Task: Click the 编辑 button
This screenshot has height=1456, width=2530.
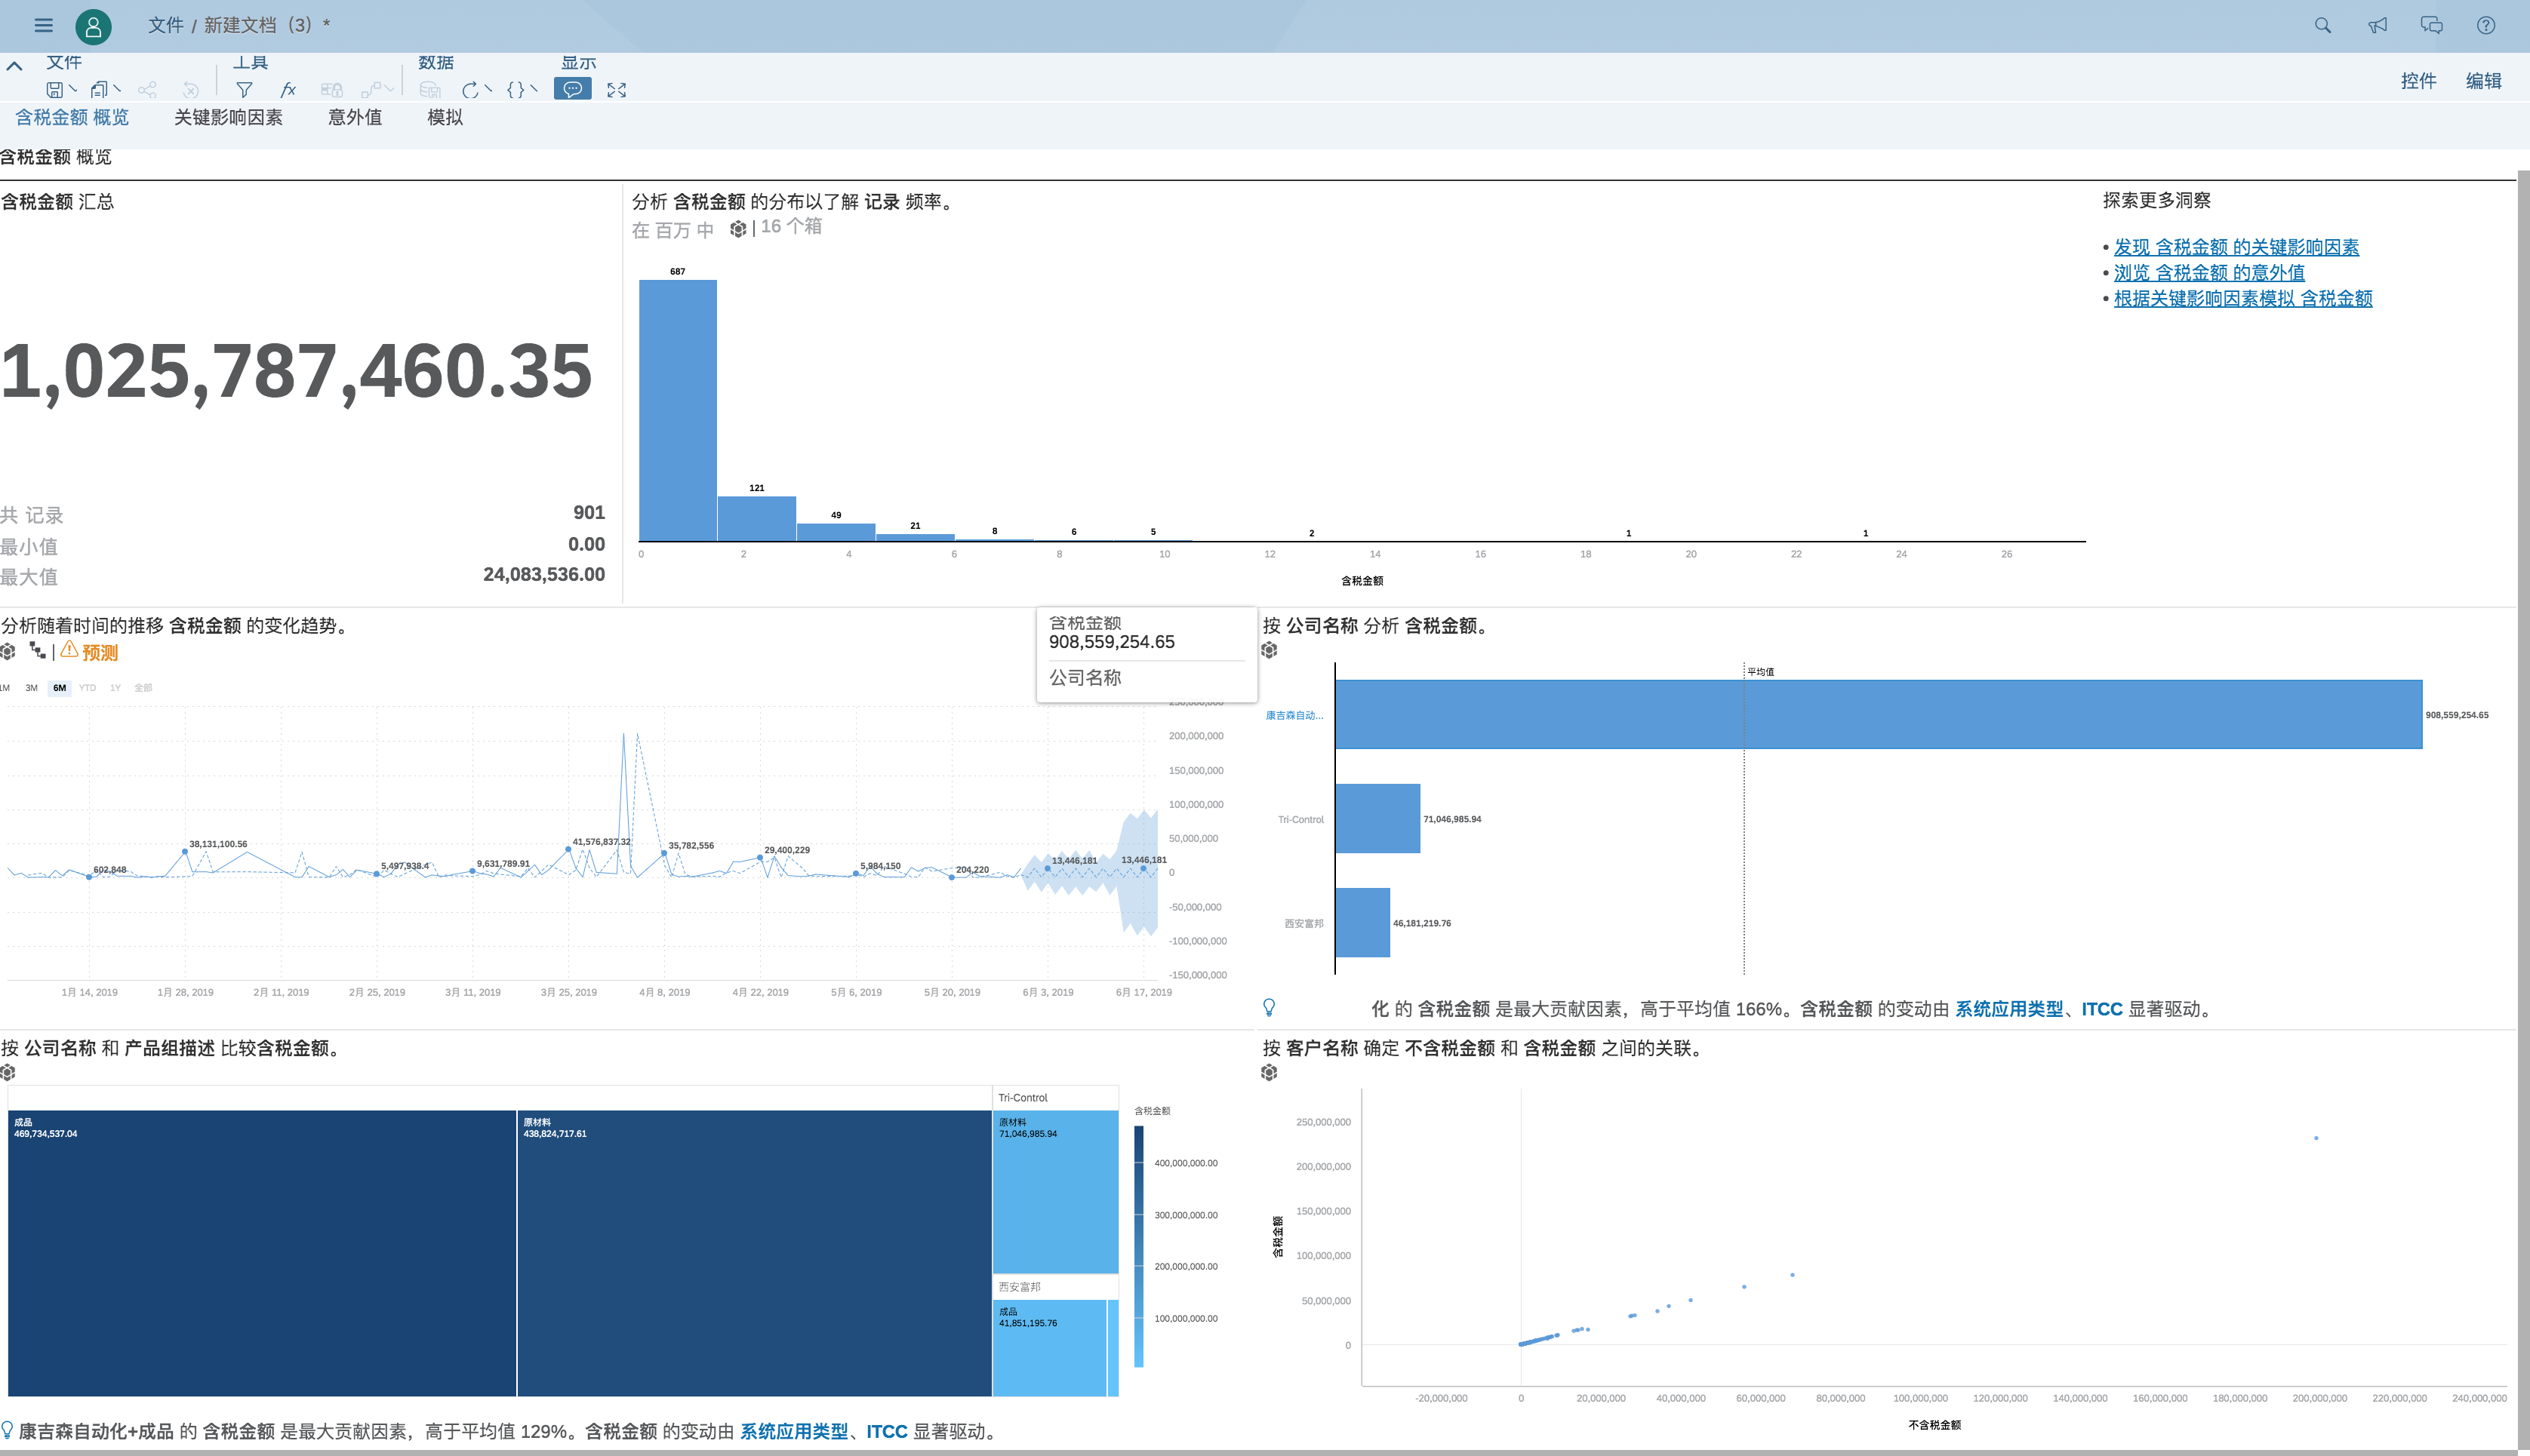Action: (x=2483, y=81)
